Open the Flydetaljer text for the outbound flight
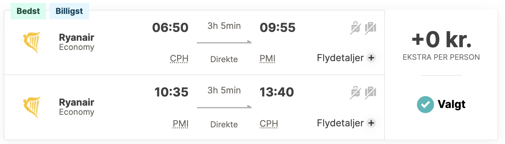The image size is (505, 144). pos(340,58)
